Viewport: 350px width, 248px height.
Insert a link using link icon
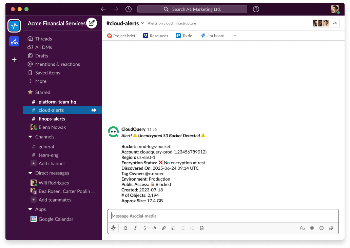(164, 228)
